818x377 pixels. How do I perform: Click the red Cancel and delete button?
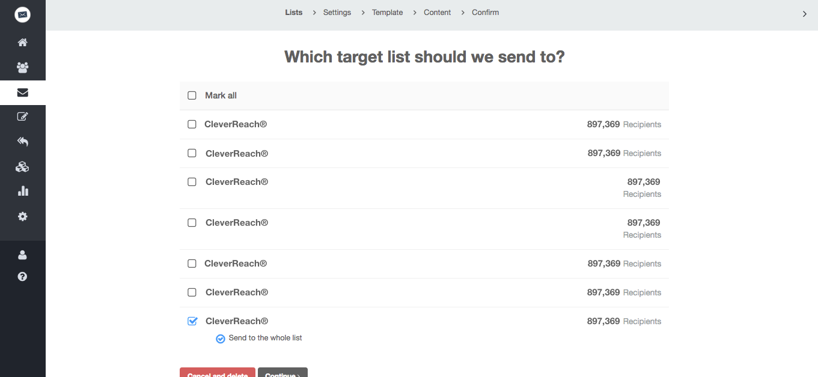[x=218, y=373]
